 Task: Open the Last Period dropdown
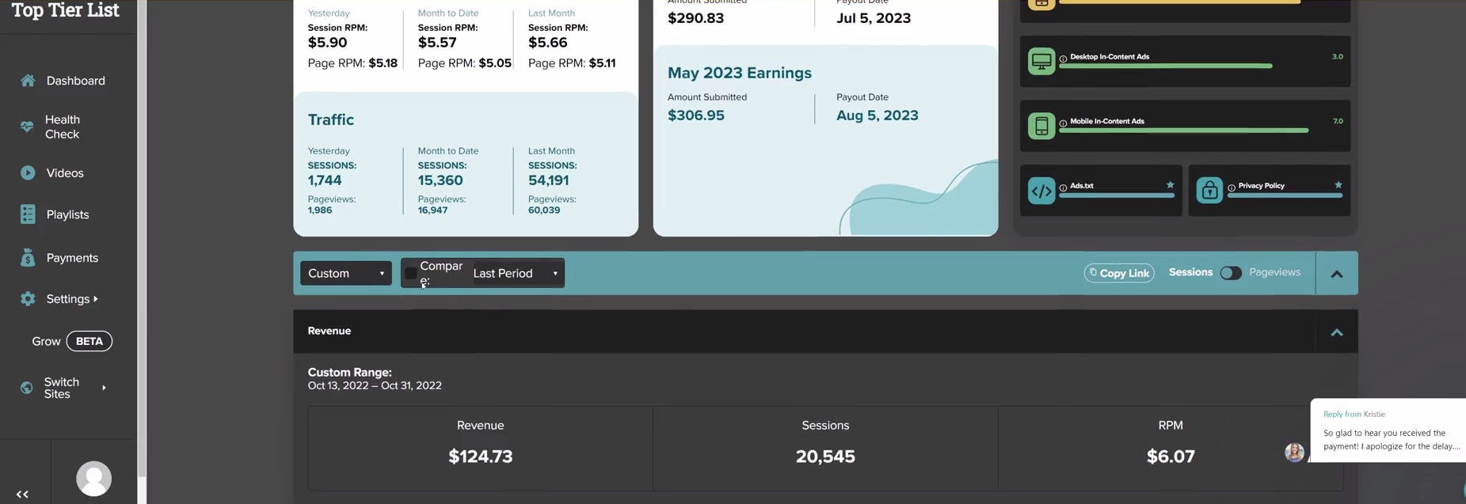tap(516, 273)
